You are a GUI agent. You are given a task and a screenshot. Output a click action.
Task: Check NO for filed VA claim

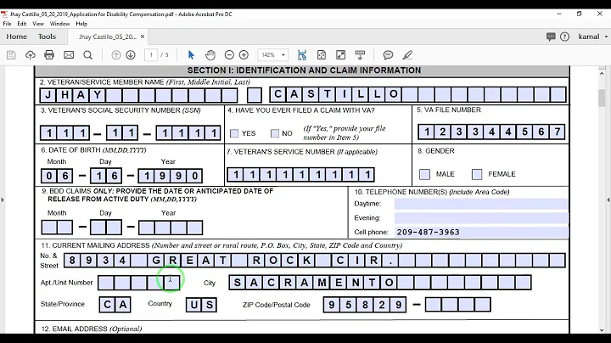click(x=275, y=133)
